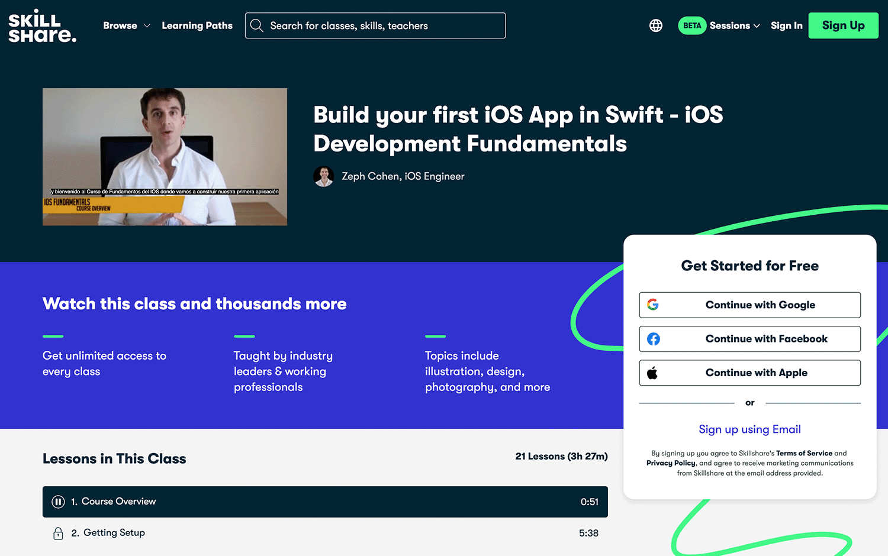888x556 pixels.
Task: Click the Skillshare logo
Action: pyautogui.click(x=42, y=25)
